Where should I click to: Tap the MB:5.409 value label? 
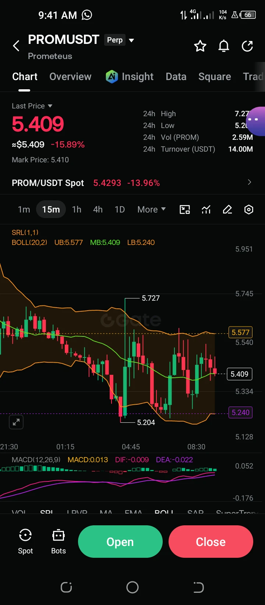(x=105, y=242)
